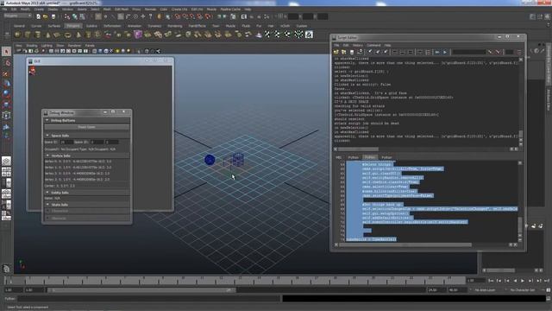Screen dimensions: 552x311
Task: Open the Create menu in main menu bar
Action: pyautogui.click(x=39, y=10)
